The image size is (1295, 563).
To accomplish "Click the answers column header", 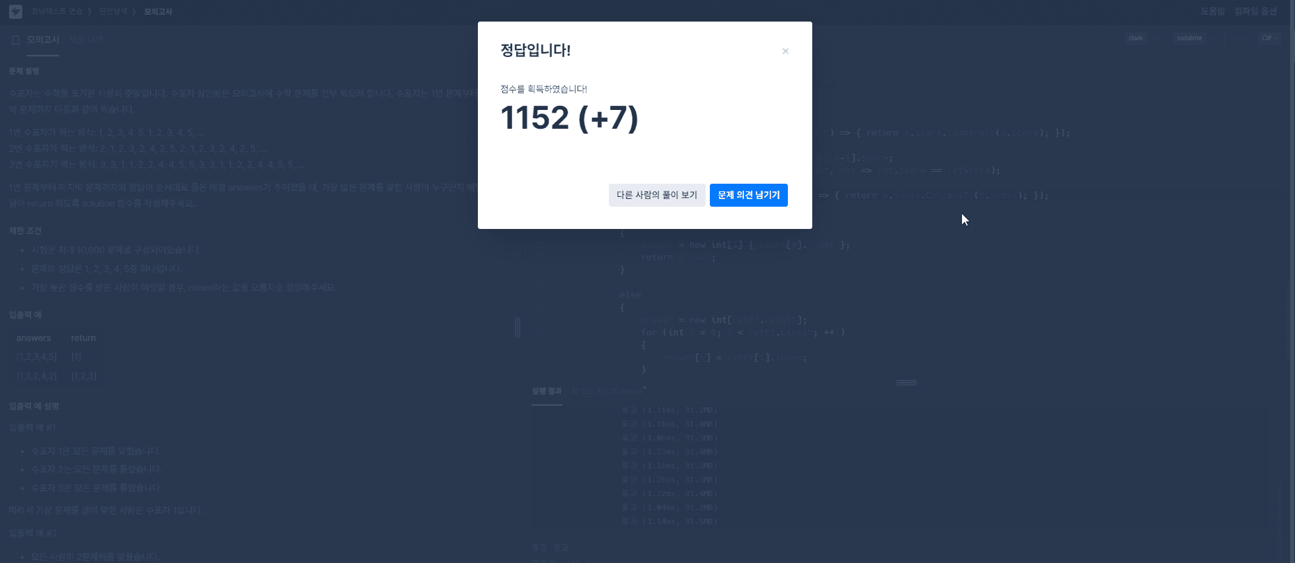I will coord(33,338).
